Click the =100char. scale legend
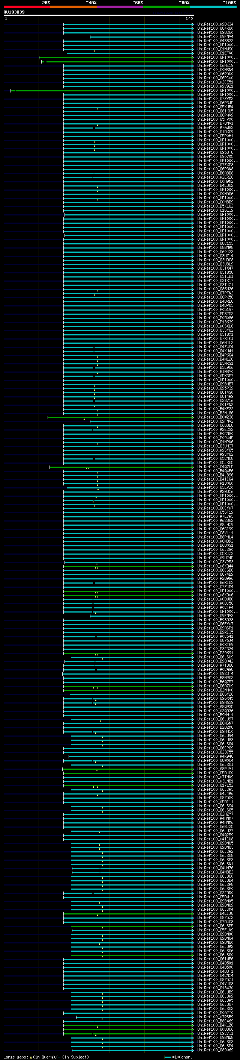240x1060 pixels. (178, 1057)
